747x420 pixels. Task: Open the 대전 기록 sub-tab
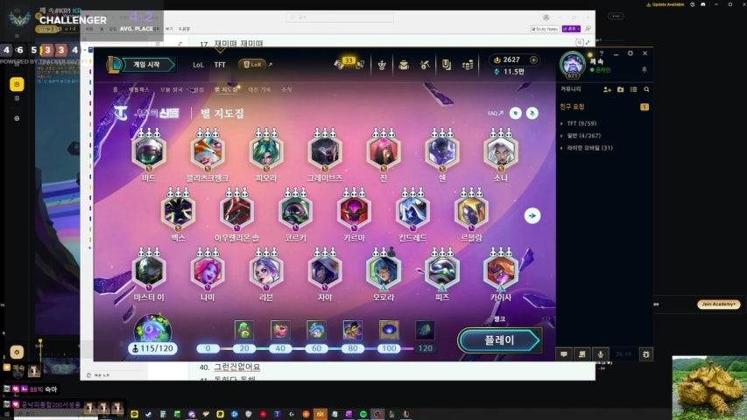point(259,89)
